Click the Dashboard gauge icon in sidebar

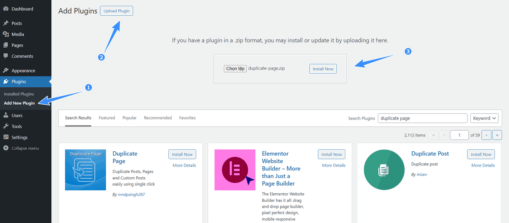pos(6,9)
